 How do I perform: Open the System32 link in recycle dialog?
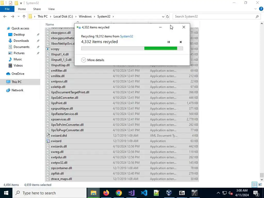pyautogui.click(x=126, y=36)
